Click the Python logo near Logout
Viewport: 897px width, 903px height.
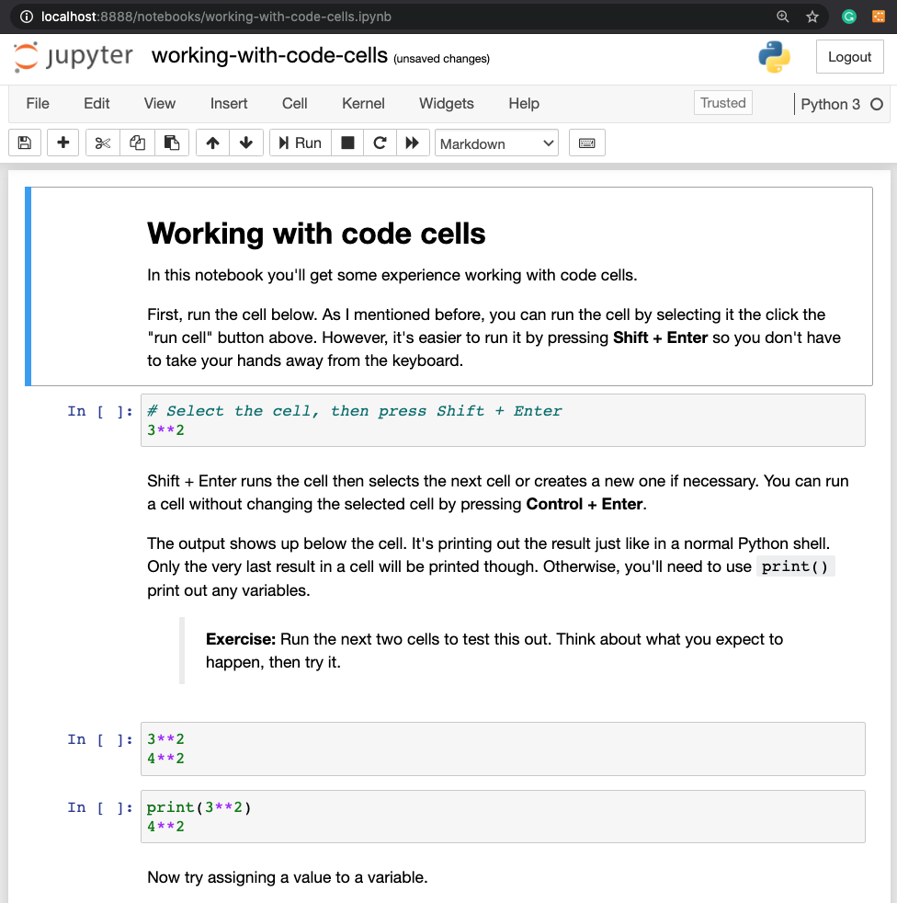click(x=773, y=56)
